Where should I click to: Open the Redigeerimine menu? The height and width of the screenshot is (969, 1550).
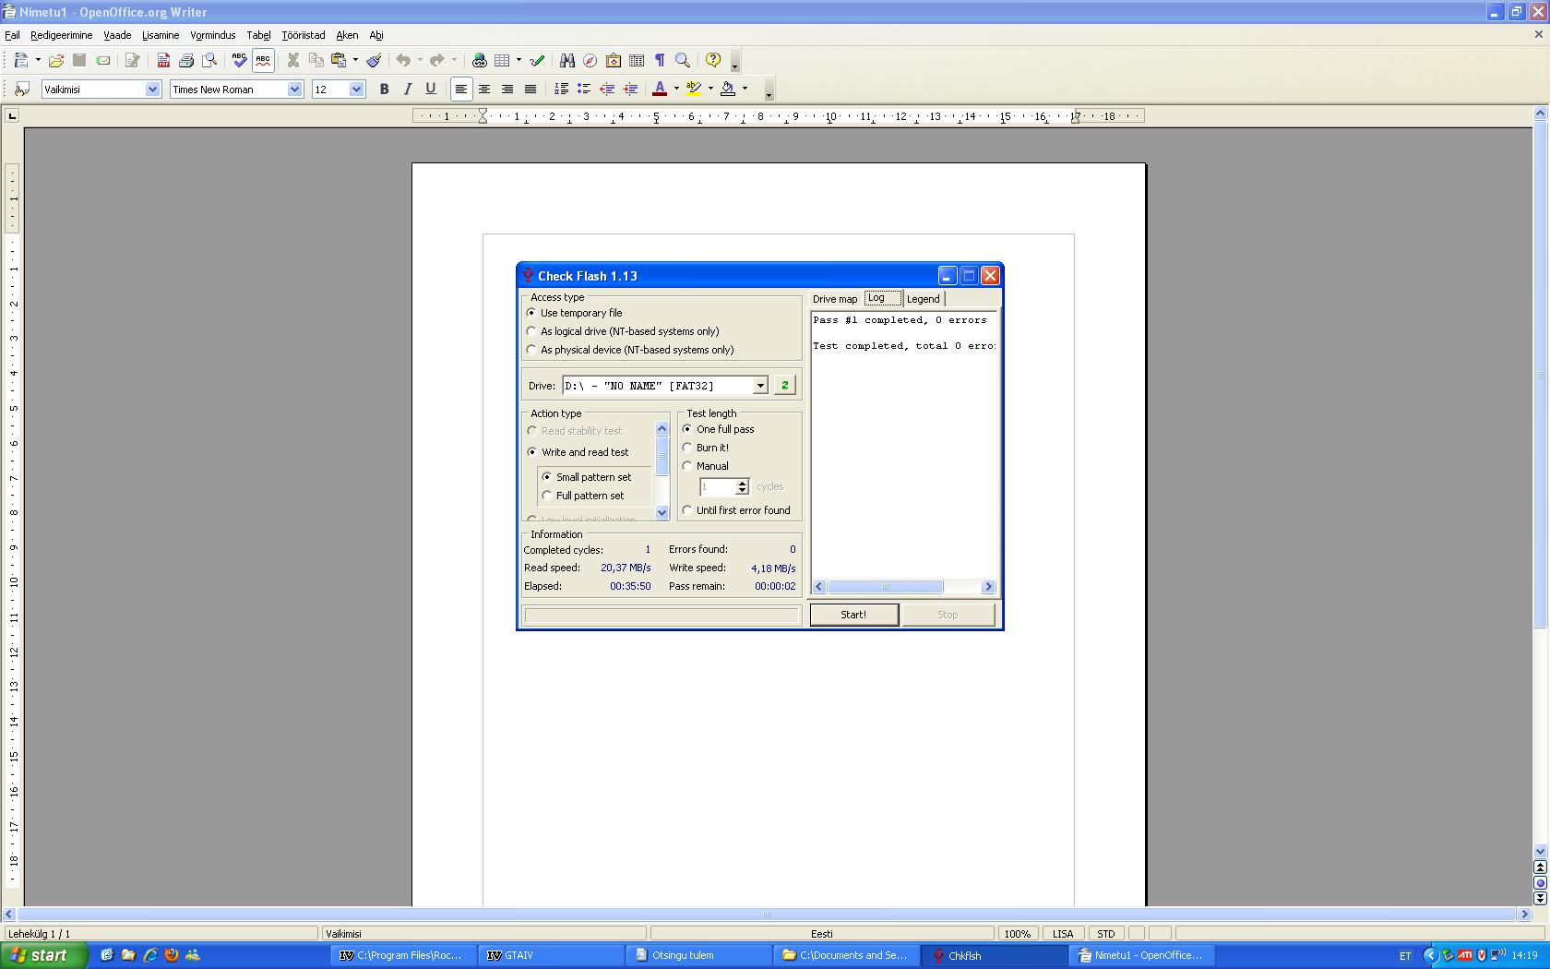tap(62, 35)
